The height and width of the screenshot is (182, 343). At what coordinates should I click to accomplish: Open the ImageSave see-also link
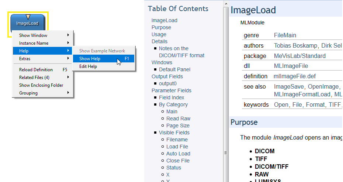[287, 86]
